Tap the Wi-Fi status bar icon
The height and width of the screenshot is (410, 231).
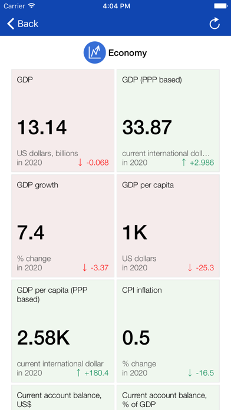tap(32, 6)
